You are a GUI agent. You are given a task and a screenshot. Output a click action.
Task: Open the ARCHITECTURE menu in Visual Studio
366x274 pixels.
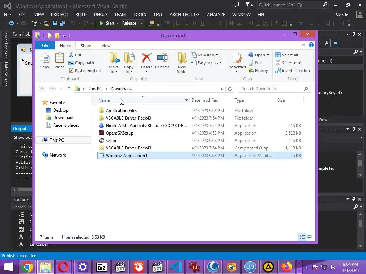pyautogui.click(x=185, y=14)
